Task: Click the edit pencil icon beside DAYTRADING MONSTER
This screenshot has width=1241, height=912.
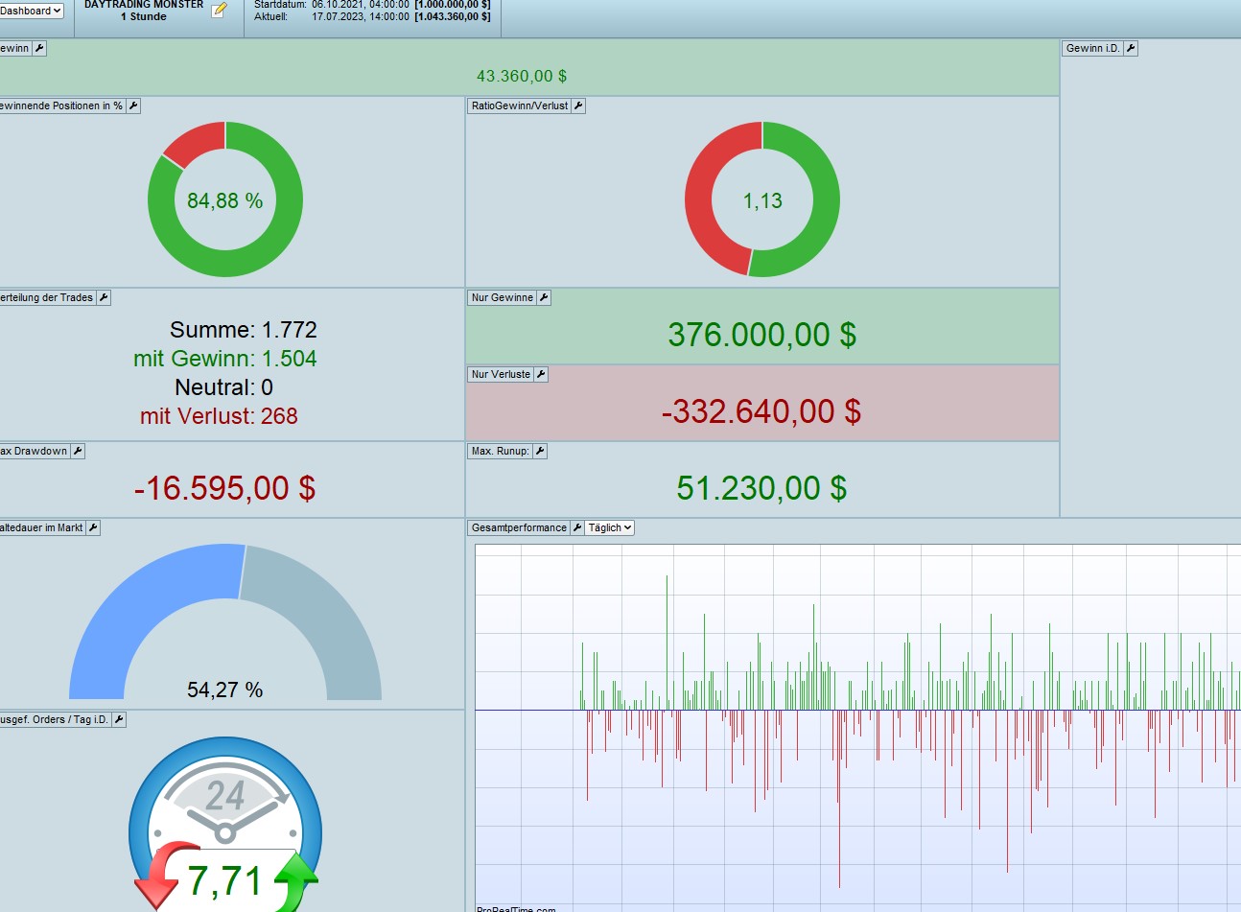Action: click(219, 11)
